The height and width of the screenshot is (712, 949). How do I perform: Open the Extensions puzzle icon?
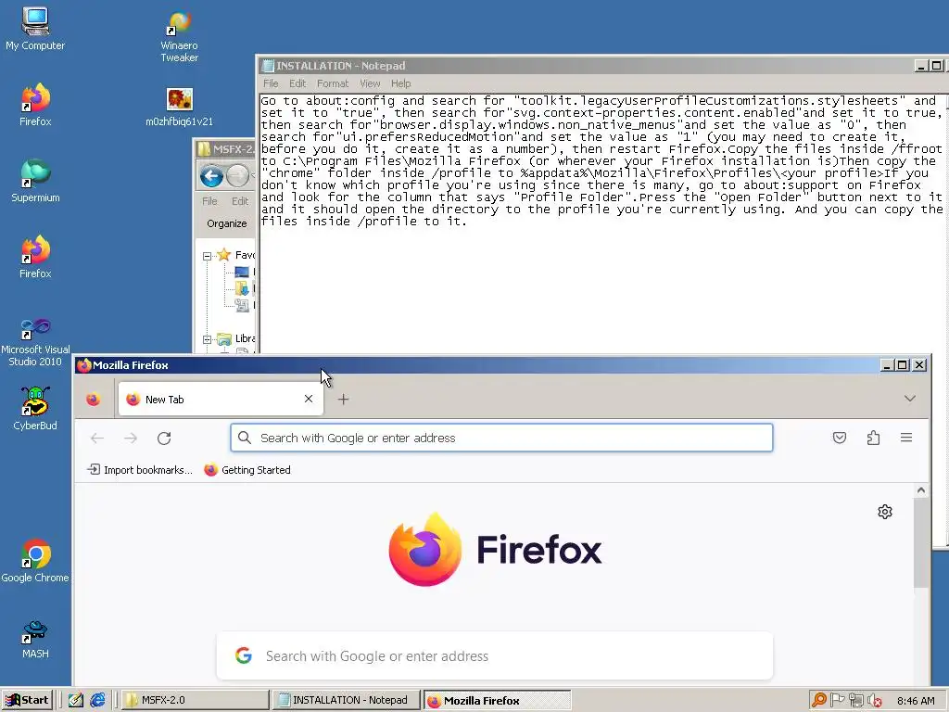click(873, 438)
